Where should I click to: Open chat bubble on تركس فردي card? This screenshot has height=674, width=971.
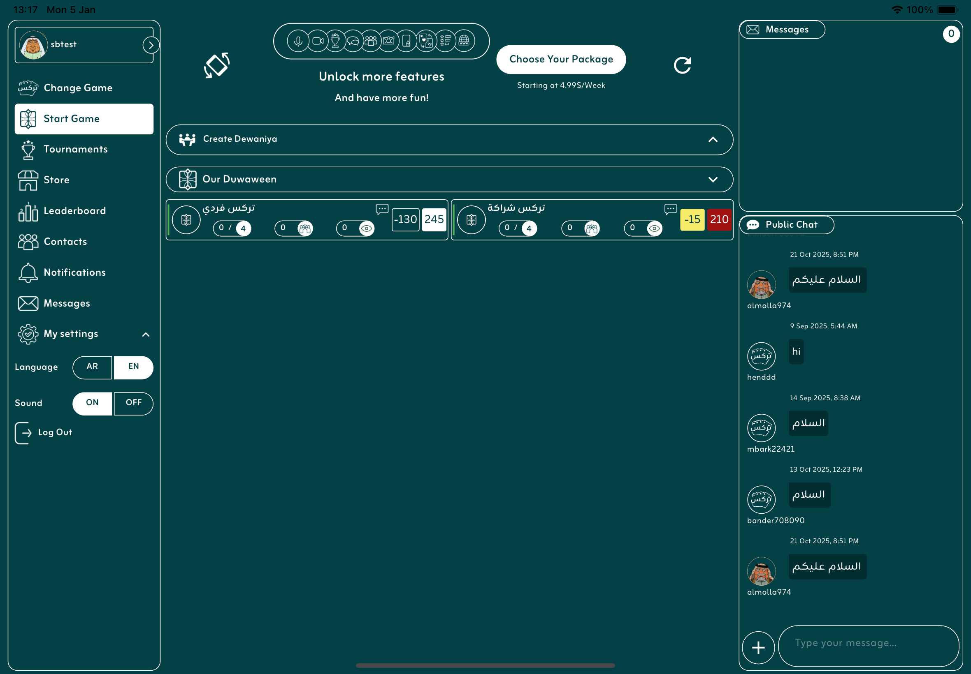coord(382,209)
